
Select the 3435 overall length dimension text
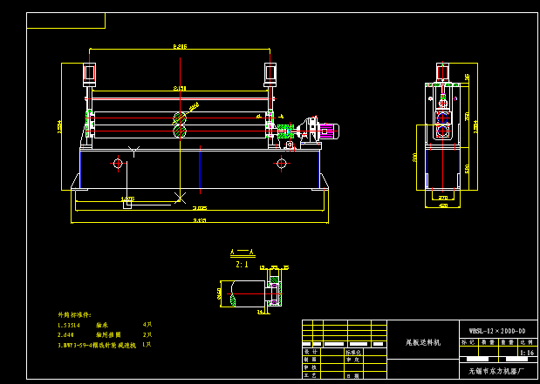click(x=200, y=220)
